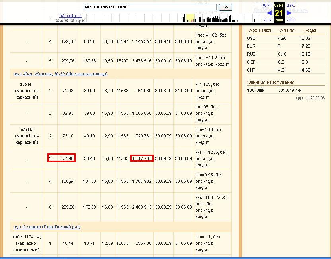
Task: Click the ж/б N2 (монолітно-каркасний) cell
Action: click(27, 136)
